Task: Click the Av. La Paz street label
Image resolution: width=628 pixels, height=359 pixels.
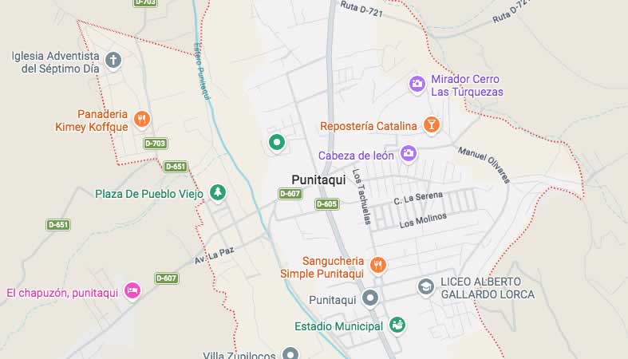Action: pos(215,255)
